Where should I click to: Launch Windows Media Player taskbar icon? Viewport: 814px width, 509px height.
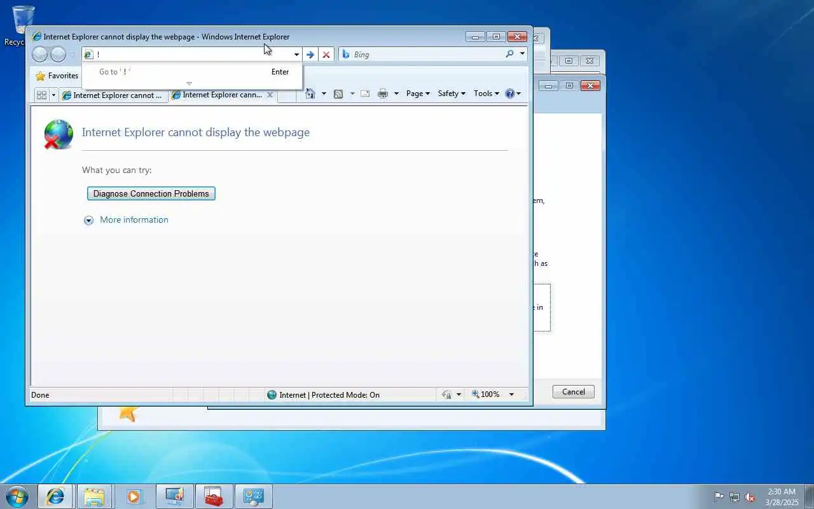(x=134, y=496)
